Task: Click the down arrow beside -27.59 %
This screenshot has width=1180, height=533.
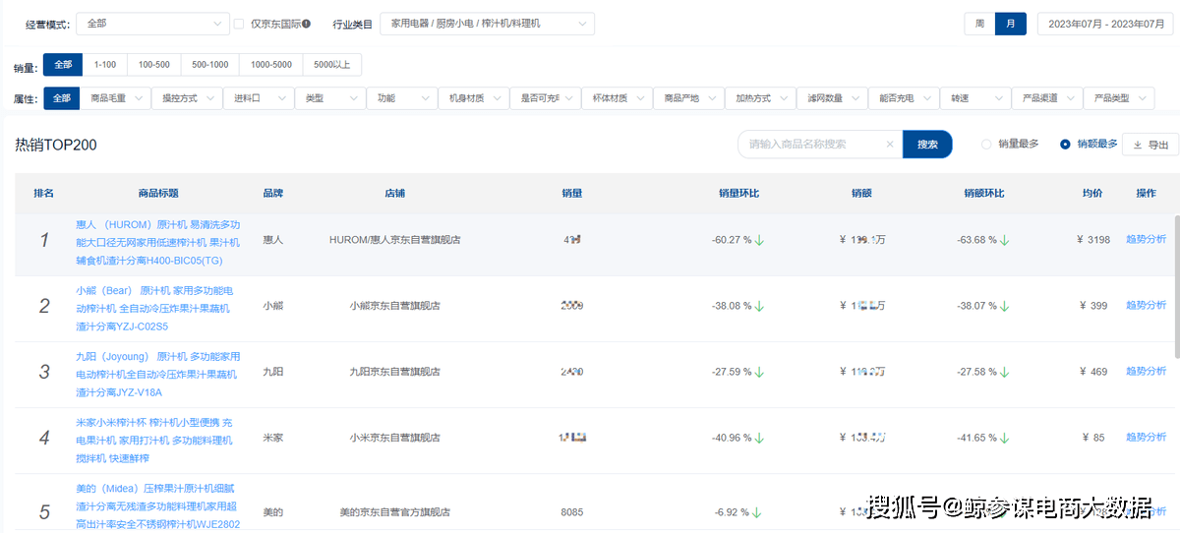Action: tap(760, 372)
